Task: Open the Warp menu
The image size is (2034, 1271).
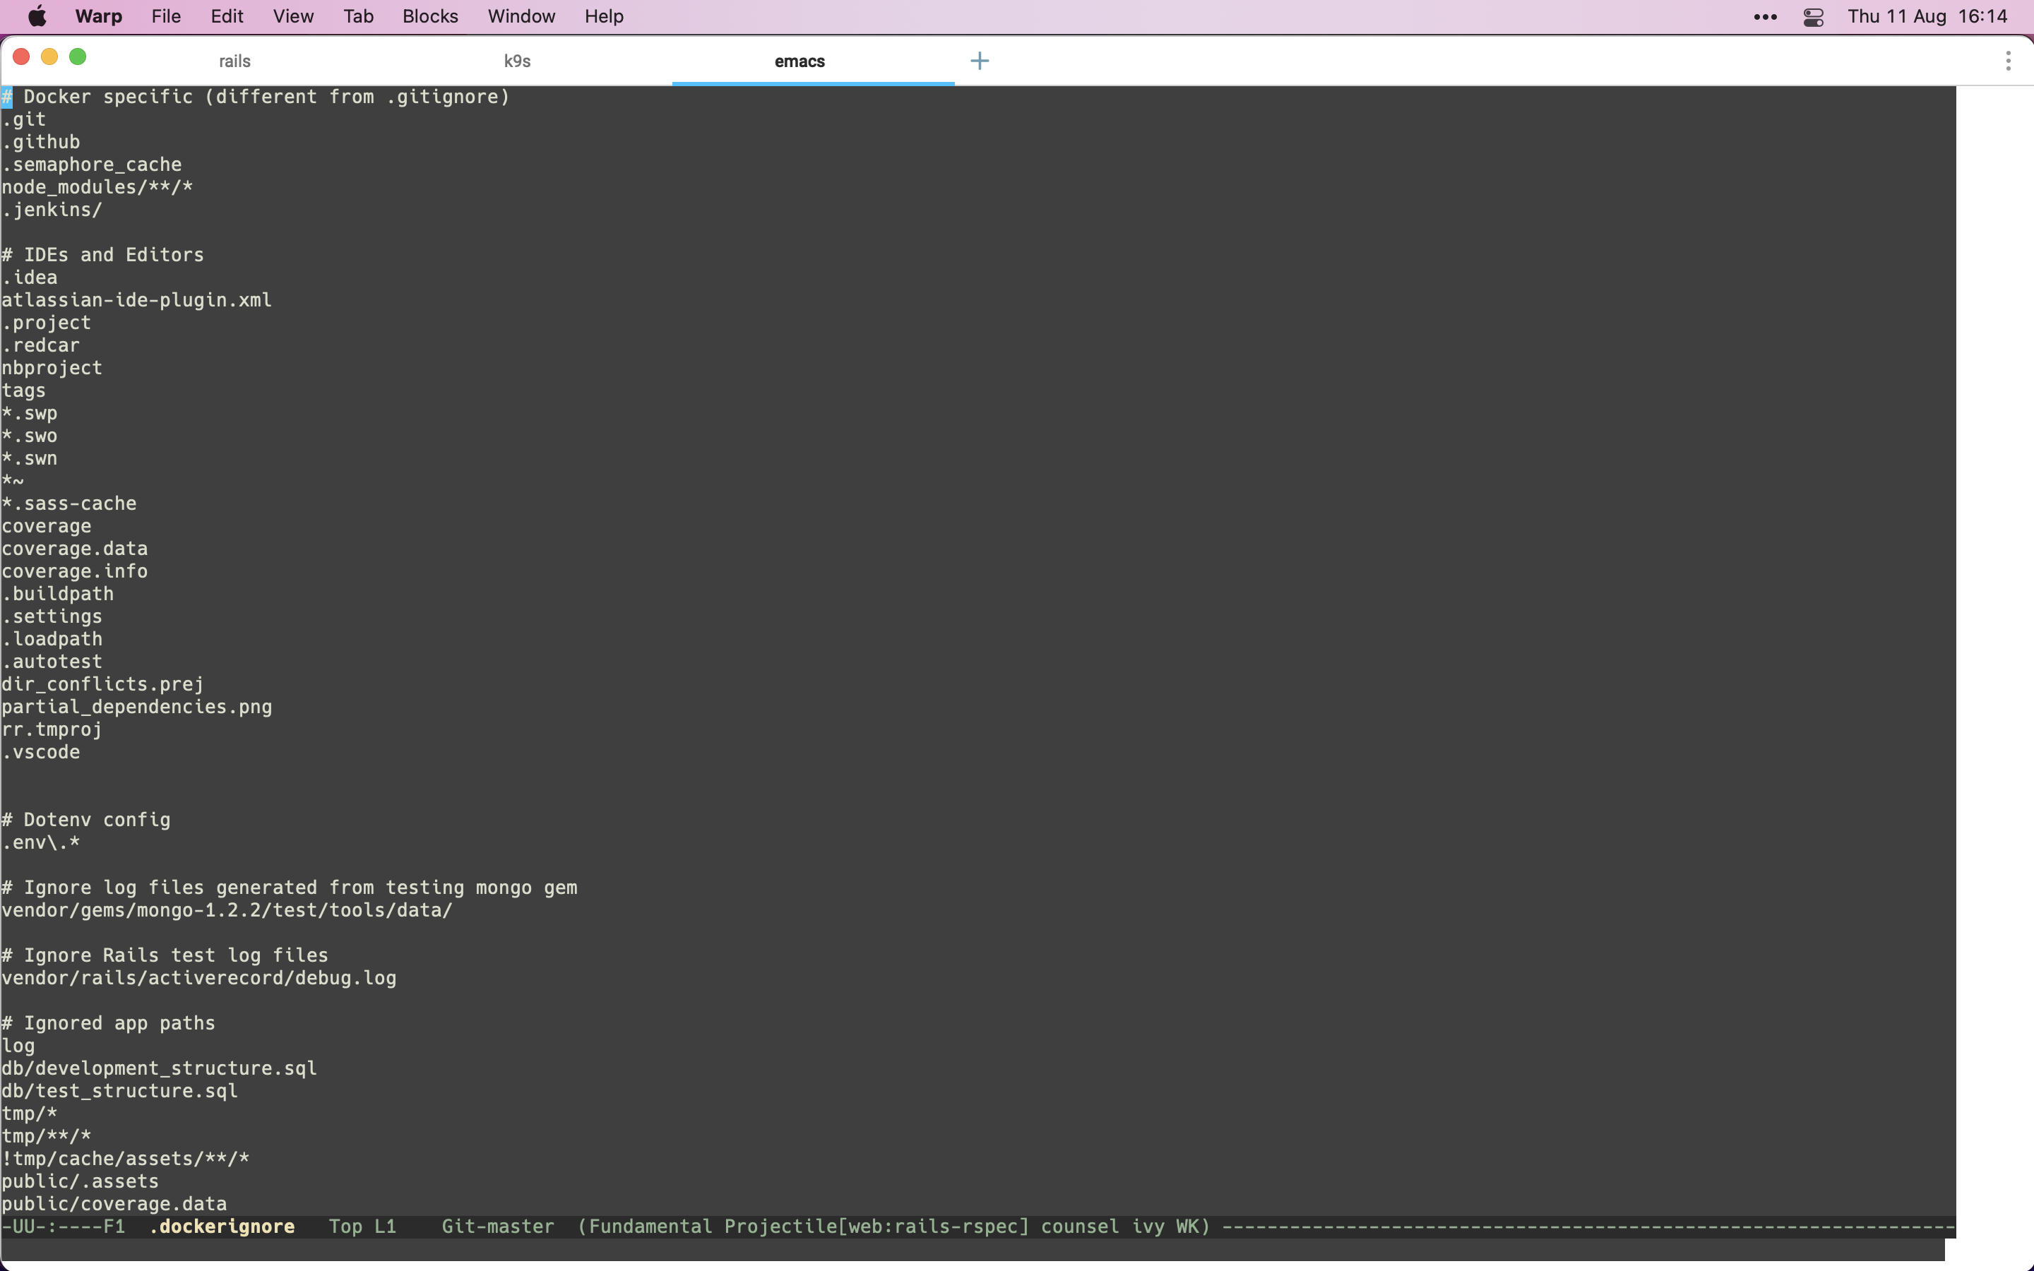Action: (x=97, y=16)
